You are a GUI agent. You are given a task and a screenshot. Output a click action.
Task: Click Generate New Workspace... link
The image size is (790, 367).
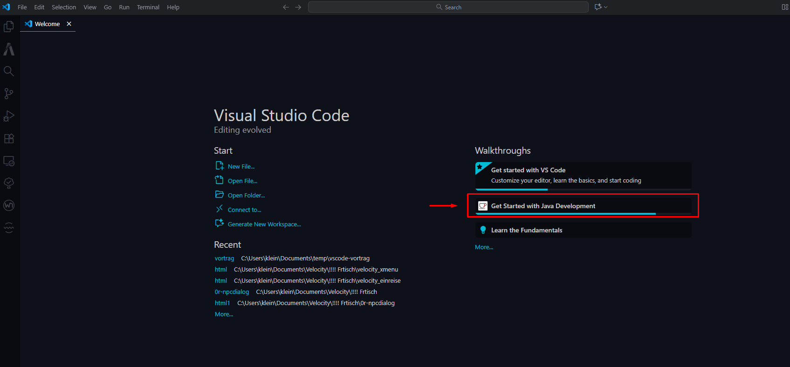(264, 224)
